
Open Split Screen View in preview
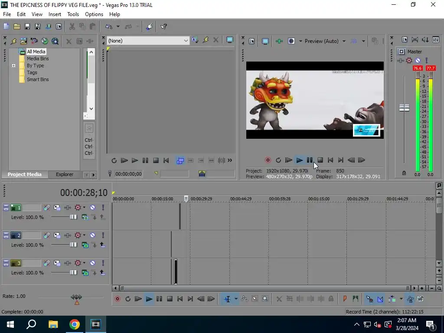pyautogui.click(x=291, y=41)
